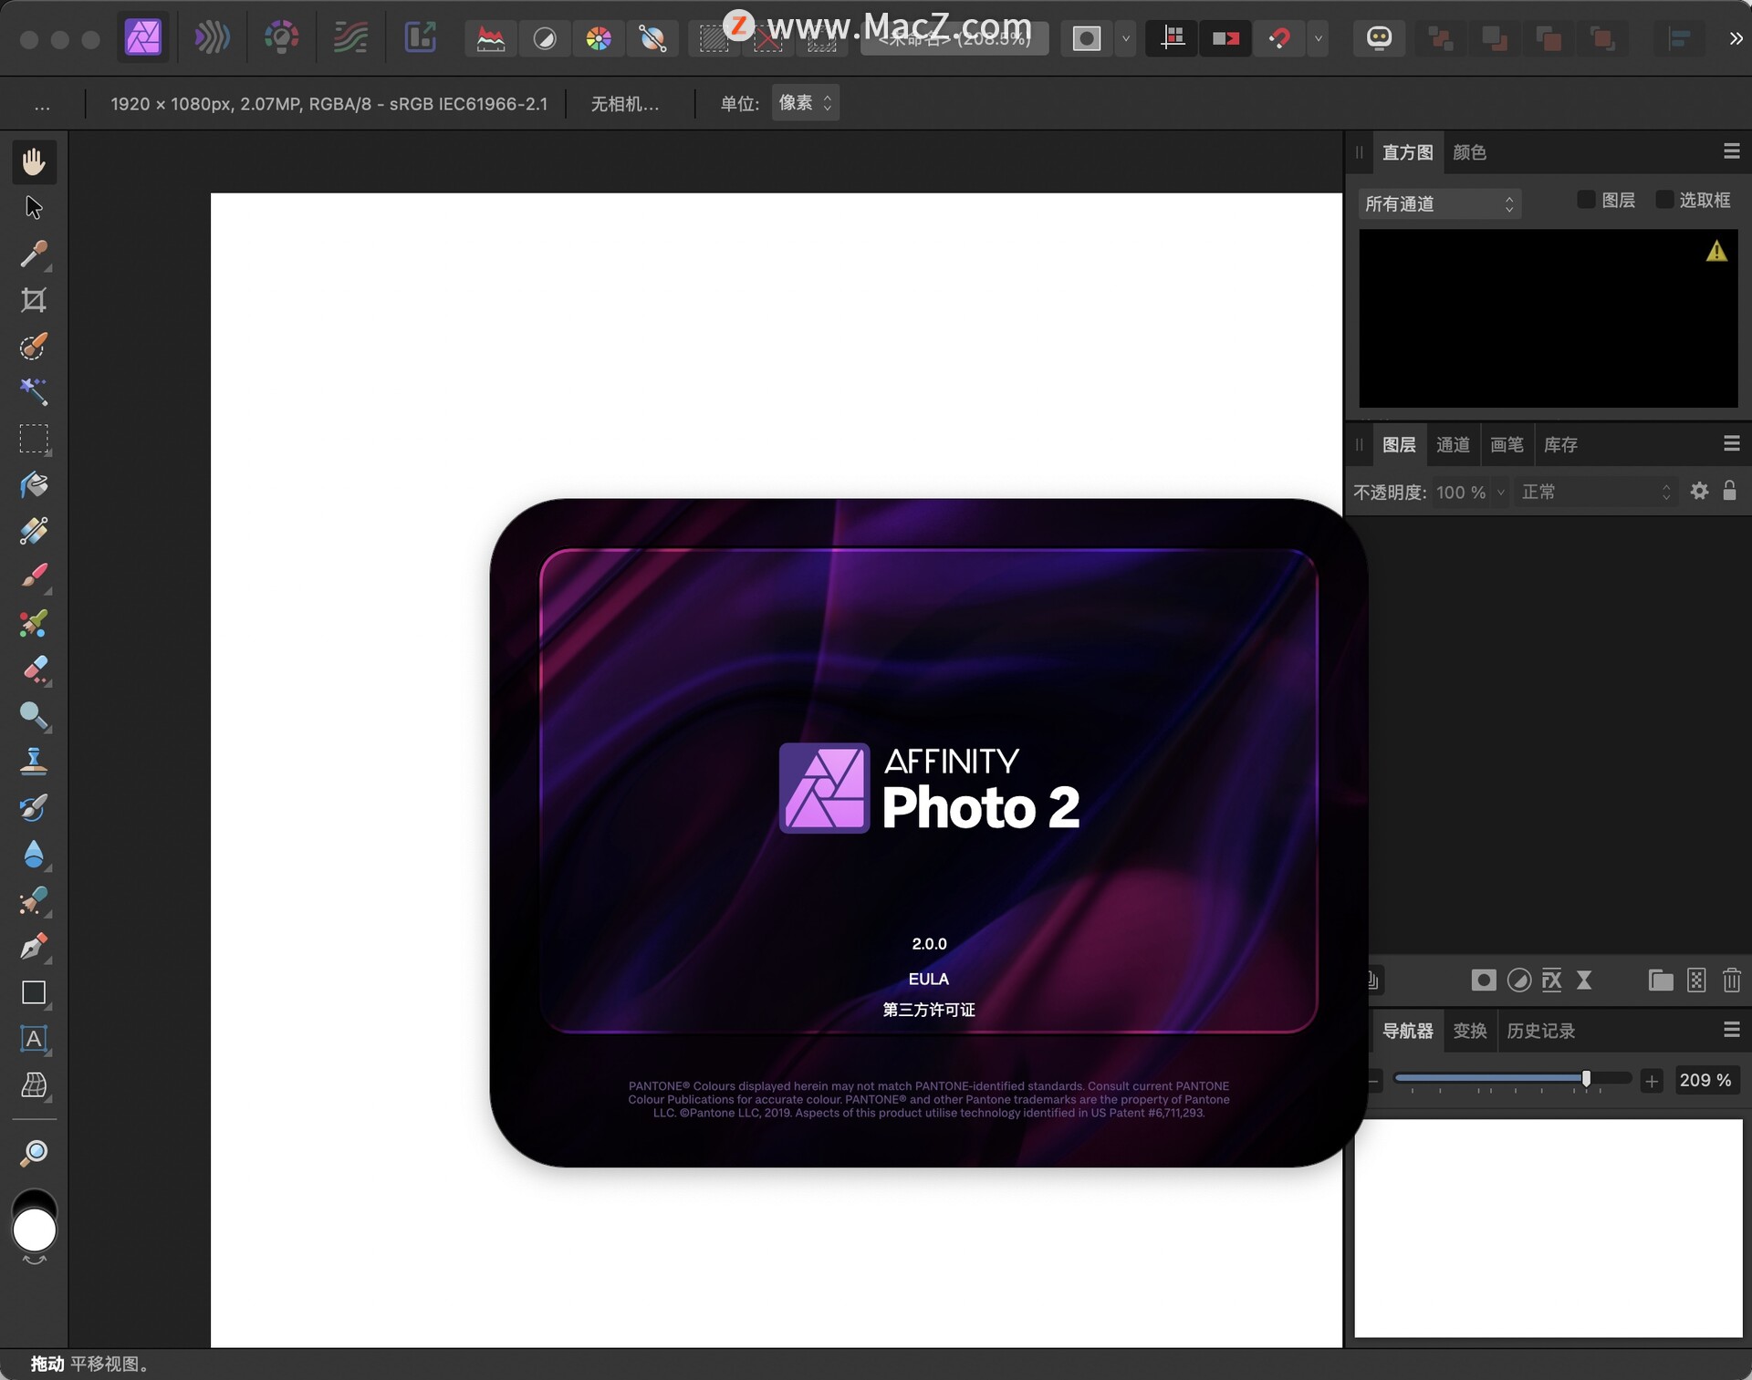Image resolution: width=1752 pixels, height=1380 pixels.
Task: Select the Undo Brush tool
Action: (34, 808)
